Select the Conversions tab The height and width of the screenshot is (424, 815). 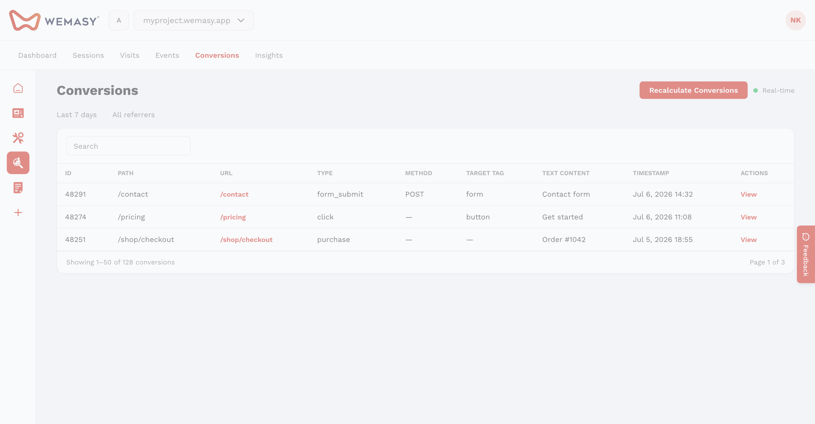pyautogui.click(x=217, y=55)
